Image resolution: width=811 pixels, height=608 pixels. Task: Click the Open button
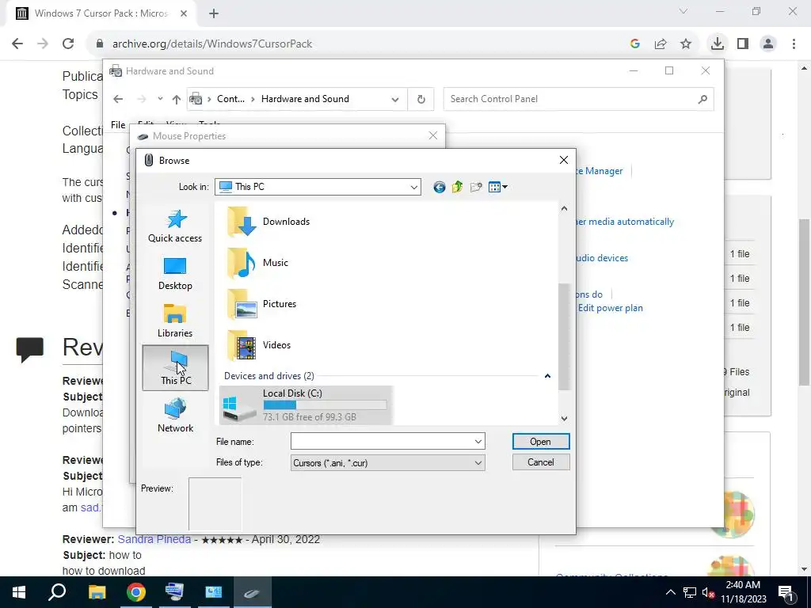click(x=540, y=442)
